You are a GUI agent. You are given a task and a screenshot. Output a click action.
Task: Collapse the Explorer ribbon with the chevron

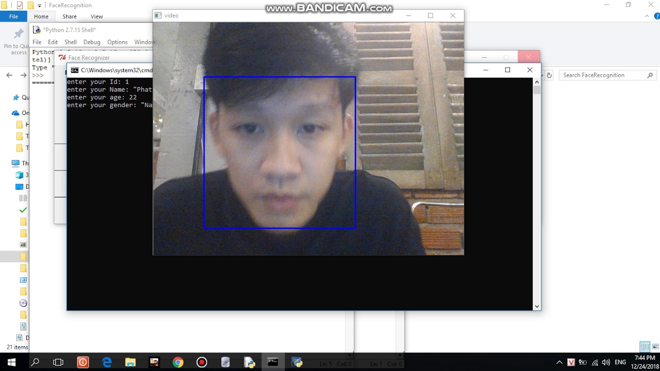pyautogui.click(x=648, y=16)
